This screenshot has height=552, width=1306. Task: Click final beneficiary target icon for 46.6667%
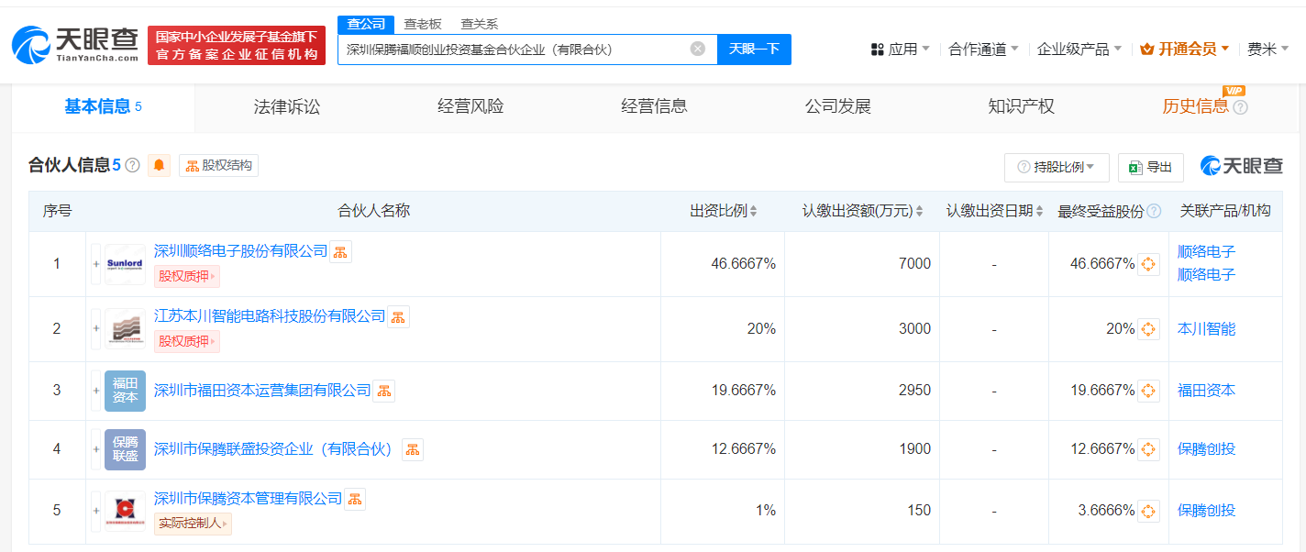pyautogui.click(x=1148, y=264)
